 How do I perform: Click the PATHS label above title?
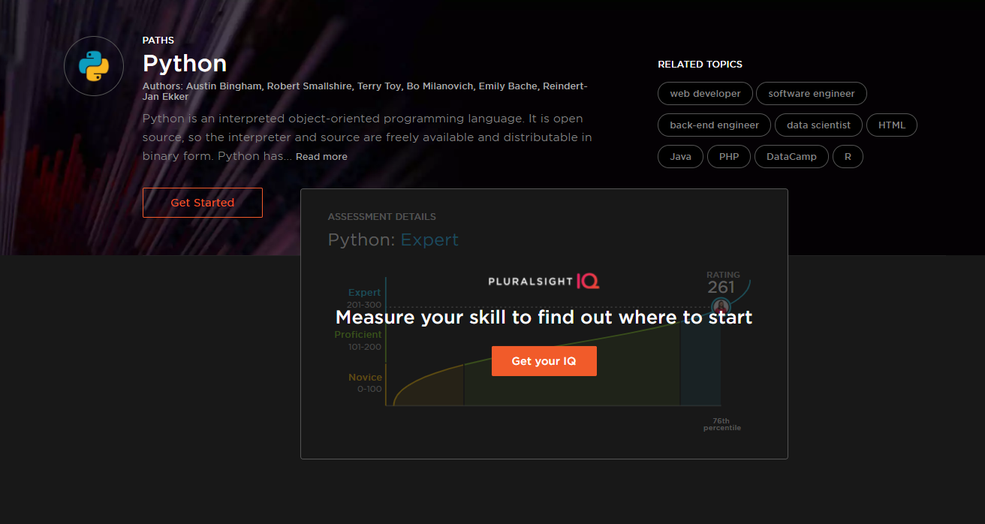158,41
